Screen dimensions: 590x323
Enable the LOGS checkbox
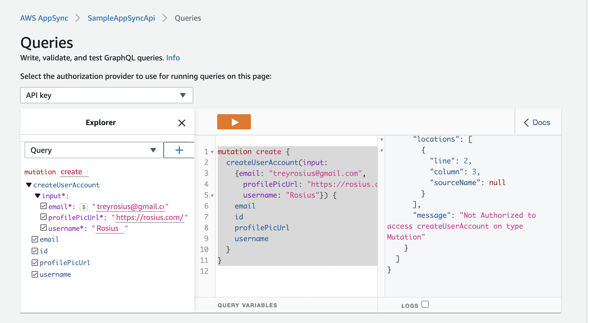(x=425, y=304)
